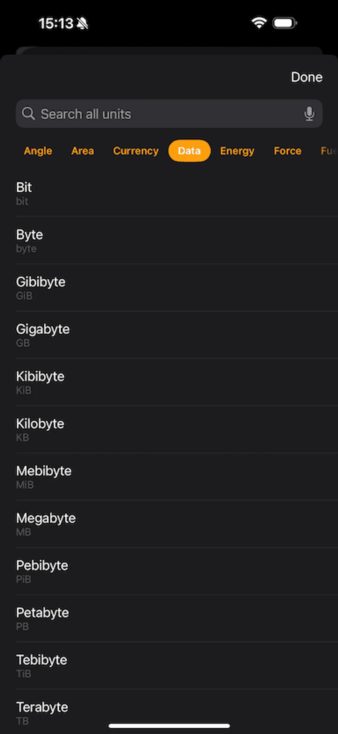Screen dimensions: 338x734
Task: Select Gibibyte from the unit list
Action: (177, 288)
